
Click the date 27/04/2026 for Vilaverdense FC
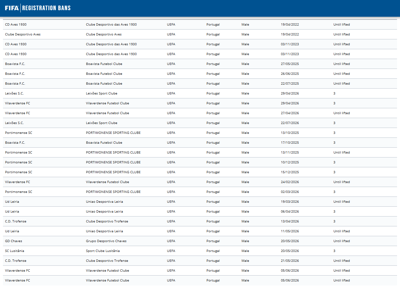pos(290,113)
